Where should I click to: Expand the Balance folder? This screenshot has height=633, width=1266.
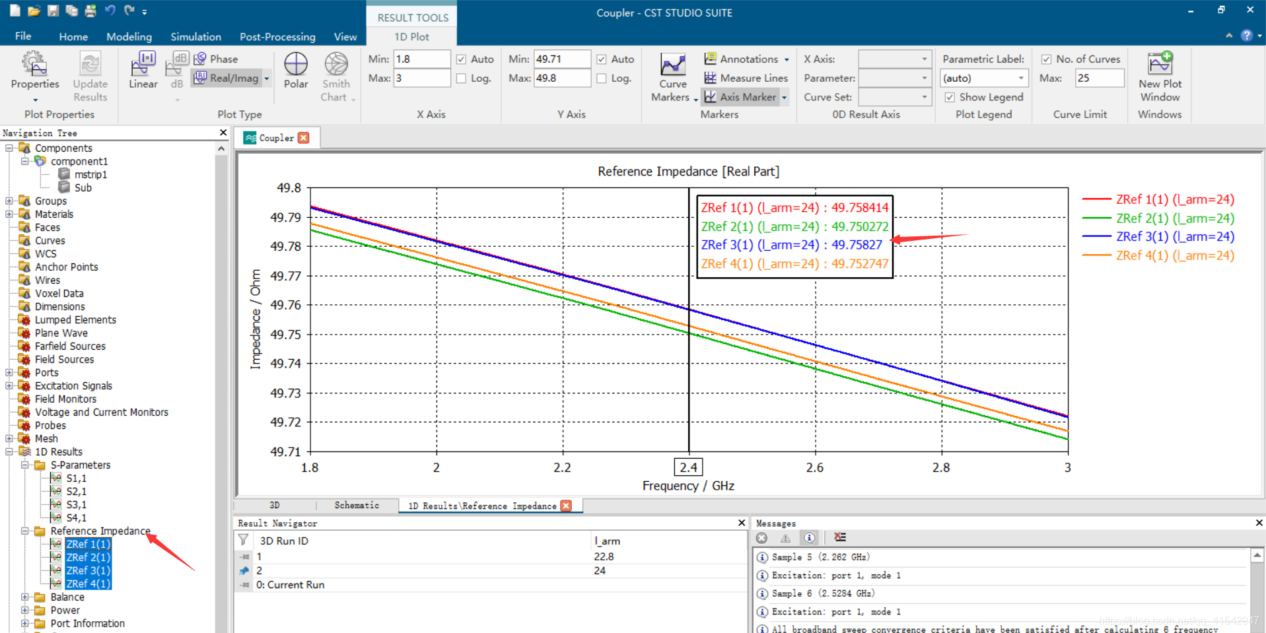point(25,597)
